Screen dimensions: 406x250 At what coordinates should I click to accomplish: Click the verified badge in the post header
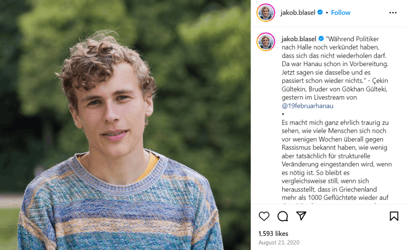320,13
